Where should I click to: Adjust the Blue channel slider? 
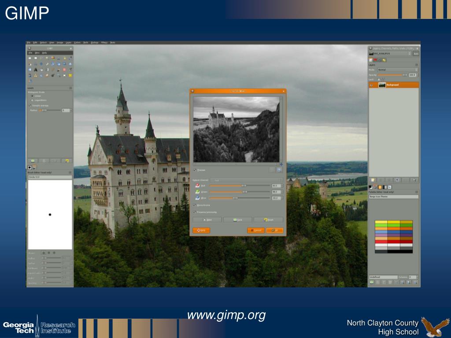pyautogui.click(x=240, y=198)
